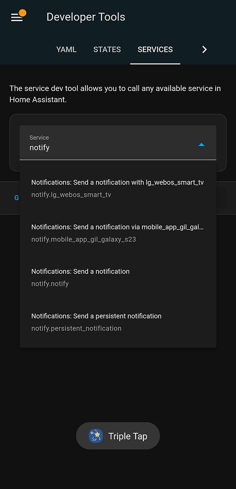The image size is (236, 489).
Task: Switch to the YAML tab
Action: [x=66, y=49]
